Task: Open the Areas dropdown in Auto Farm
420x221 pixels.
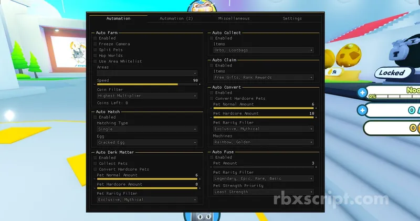Action: tap(147, 73)
